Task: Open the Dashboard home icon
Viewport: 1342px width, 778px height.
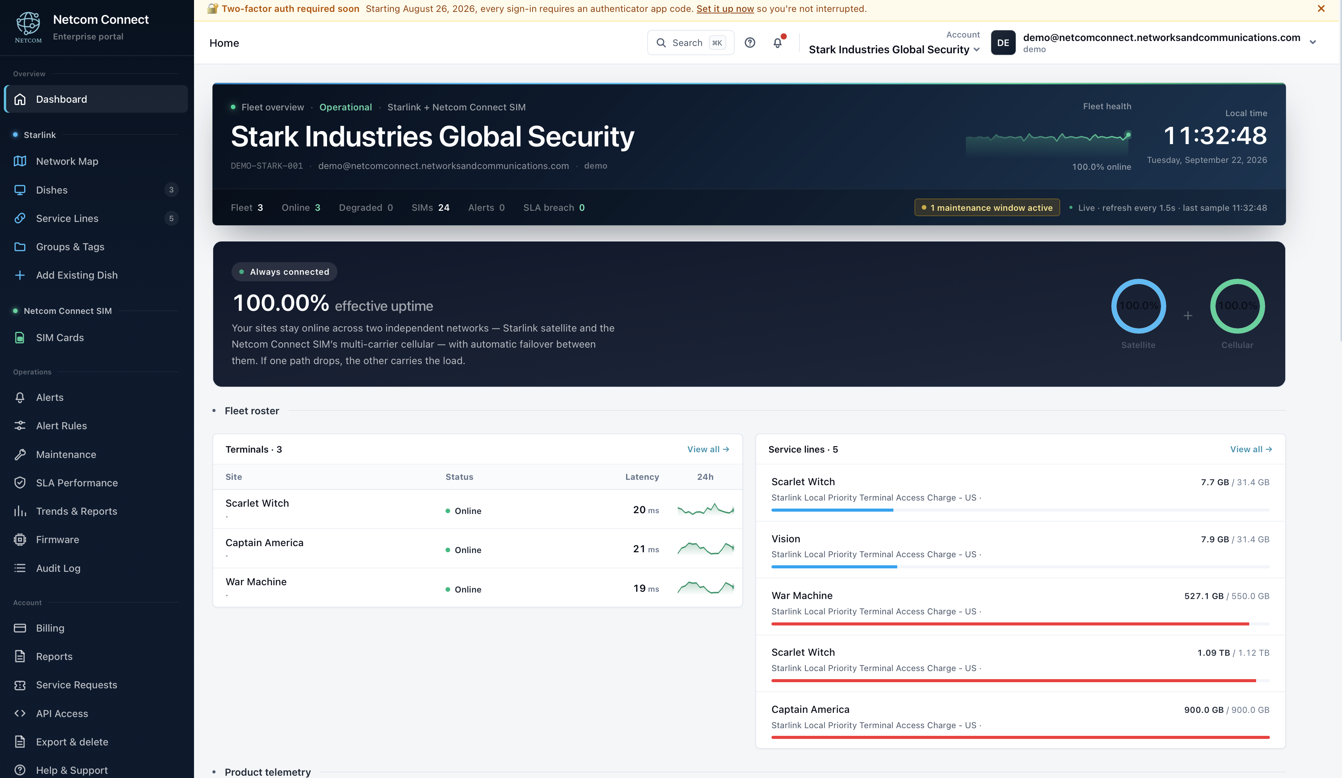Action: pos(20,100)
